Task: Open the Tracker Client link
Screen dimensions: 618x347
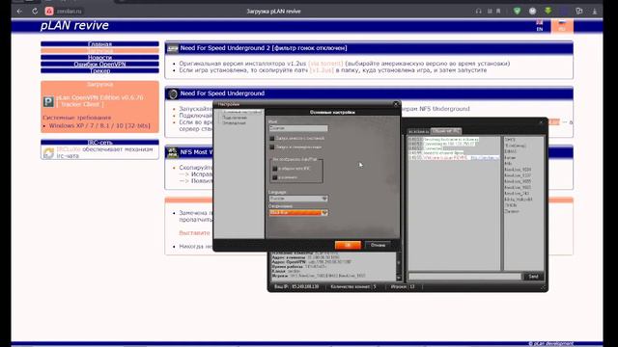Action: pyautogui.click(x=80, y=105)
